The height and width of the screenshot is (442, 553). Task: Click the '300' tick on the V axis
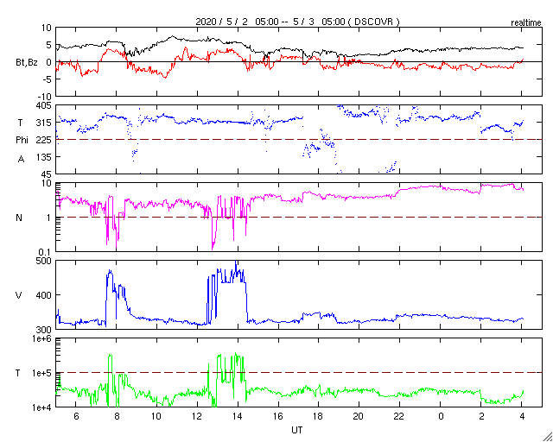(44, 330)
